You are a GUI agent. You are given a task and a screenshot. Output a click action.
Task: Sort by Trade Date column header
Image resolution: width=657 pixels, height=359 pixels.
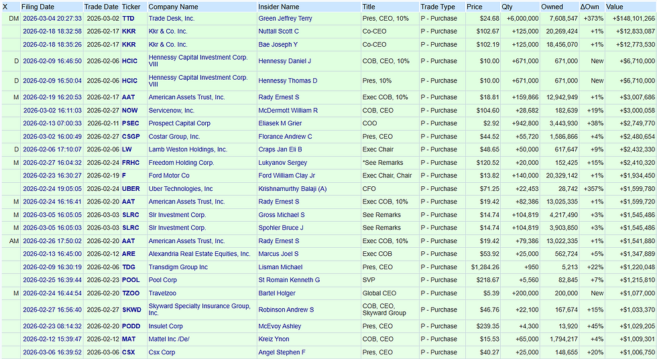(x=101, y=7)
